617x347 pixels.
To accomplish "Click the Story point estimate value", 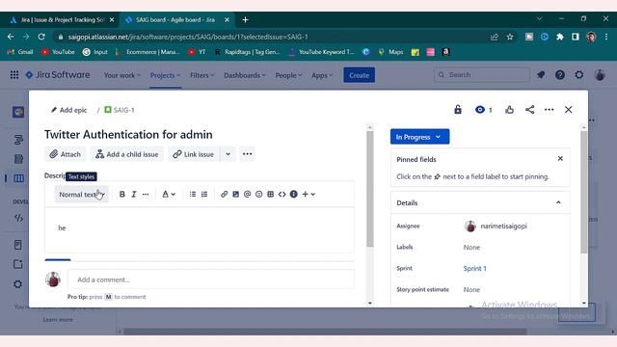I will point(471,290).
